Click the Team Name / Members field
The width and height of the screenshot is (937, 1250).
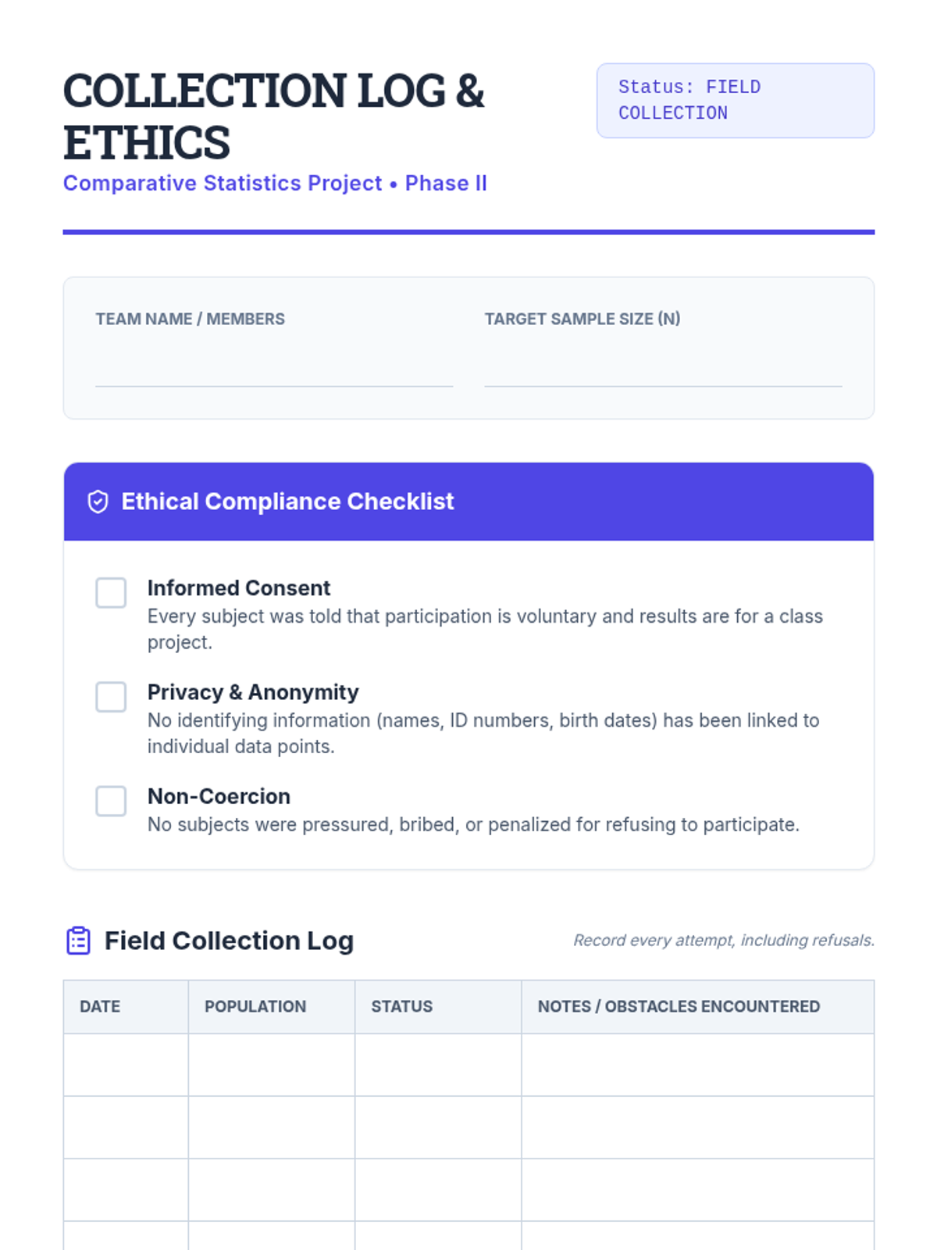pyautogui.click(x=273, y=369)
